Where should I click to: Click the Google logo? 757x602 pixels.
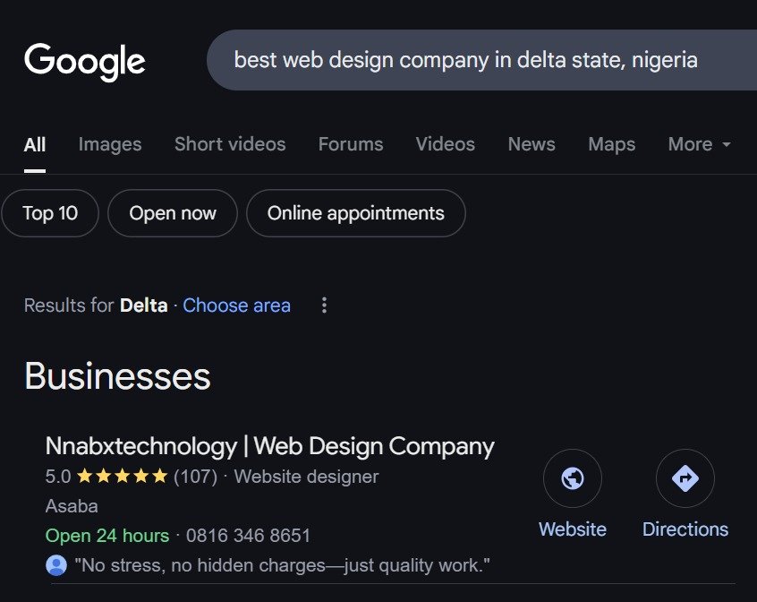point(85,61)
